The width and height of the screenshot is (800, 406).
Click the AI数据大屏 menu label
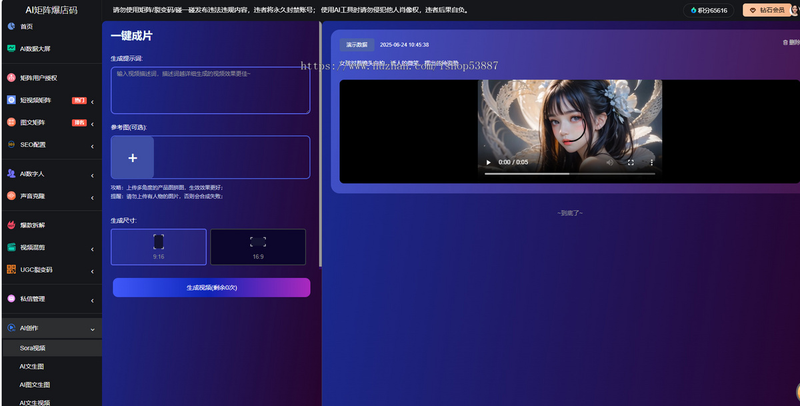coord(35,49)
